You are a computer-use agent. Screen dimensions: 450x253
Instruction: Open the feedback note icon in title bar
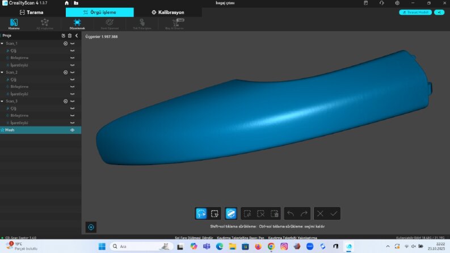click(365, 3)
